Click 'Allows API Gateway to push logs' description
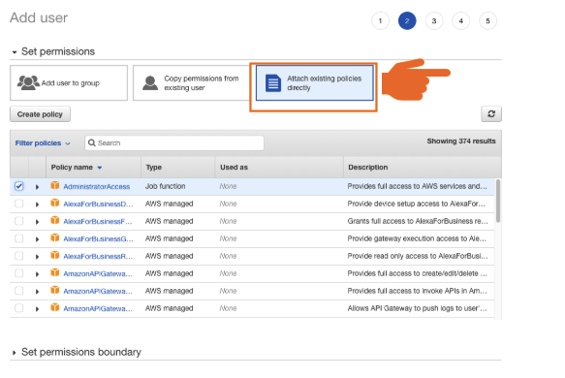The width and height of the screenshot is (565, 378). pyautogui.click(x=418, y=308)
